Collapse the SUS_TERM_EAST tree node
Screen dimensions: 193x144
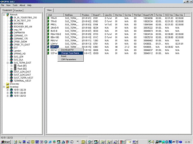click(8, 63)
